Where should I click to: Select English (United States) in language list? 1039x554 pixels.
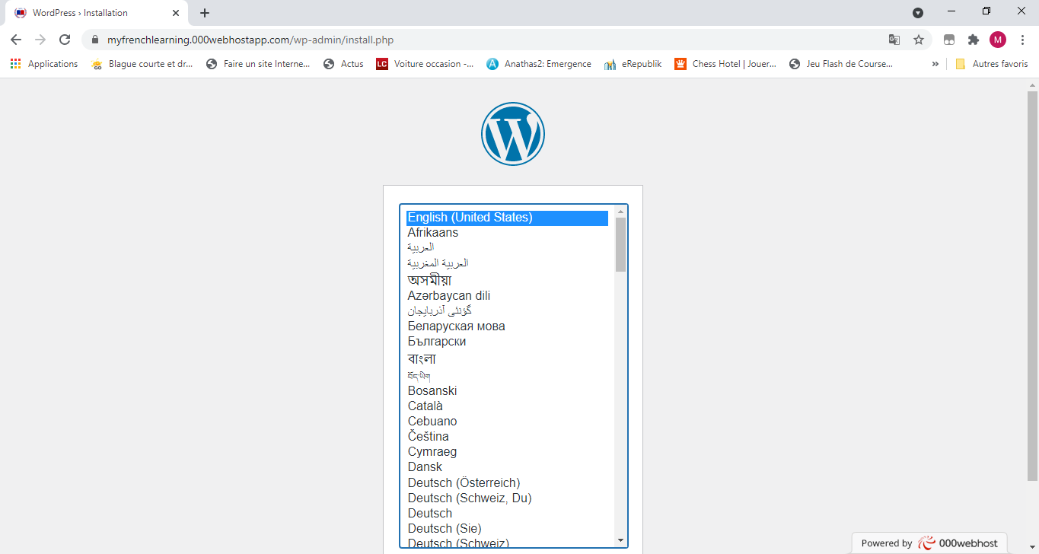[x=507, y=218]
